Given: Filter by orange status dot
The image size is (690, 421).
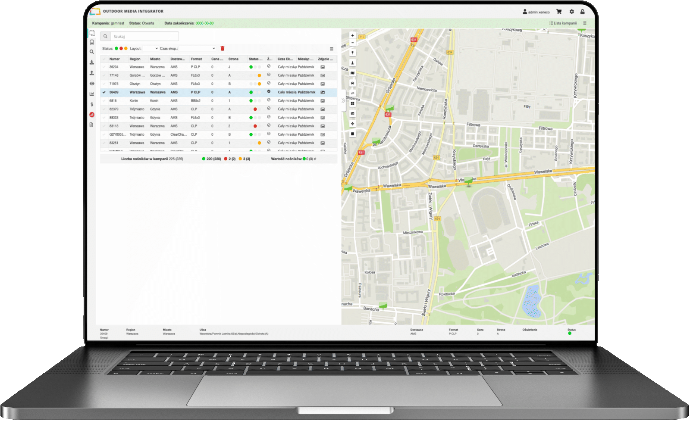Looking at the screenshot, I should click(126, 49).
